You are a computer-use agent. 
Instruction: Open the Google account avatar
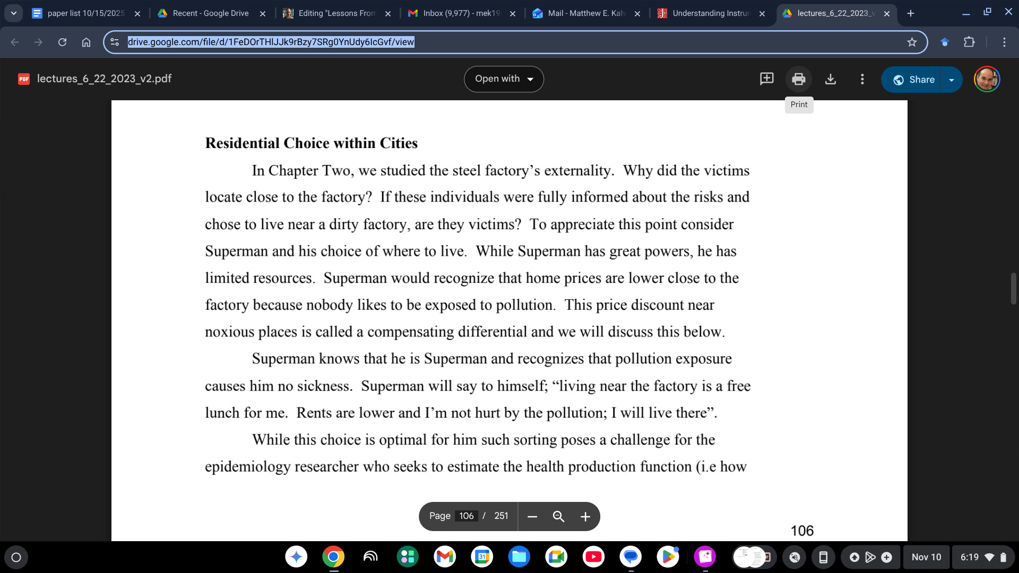(x=987, y=80)
